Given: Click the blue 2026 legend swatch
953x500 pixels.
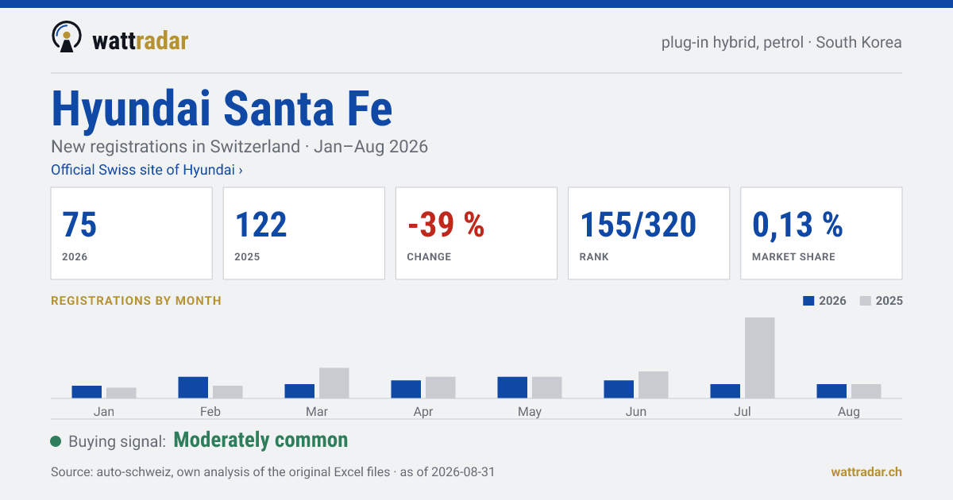Looking at the screenshot, I should coord(809,301).
